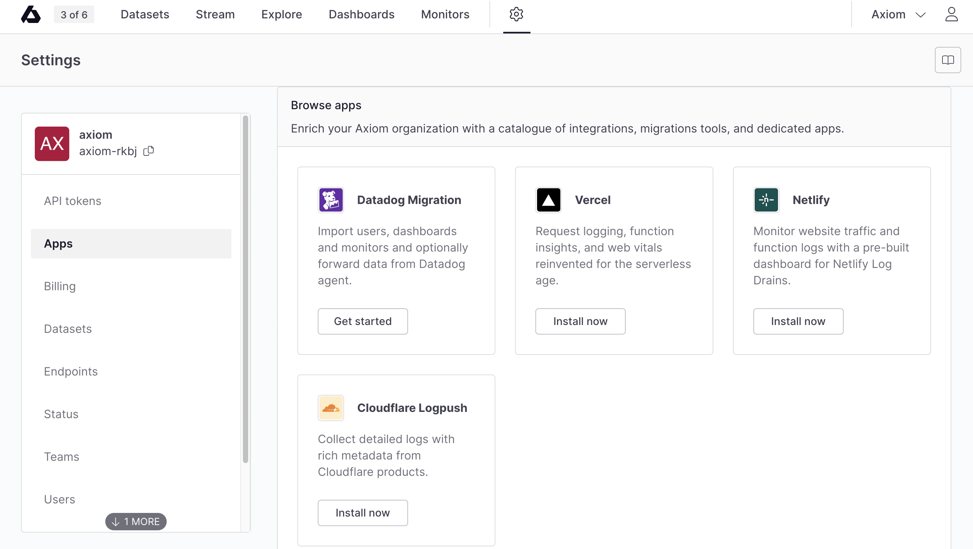Click the AX organization avatar
The width and height of the screenshot is (973, 549).
[52, 144]
